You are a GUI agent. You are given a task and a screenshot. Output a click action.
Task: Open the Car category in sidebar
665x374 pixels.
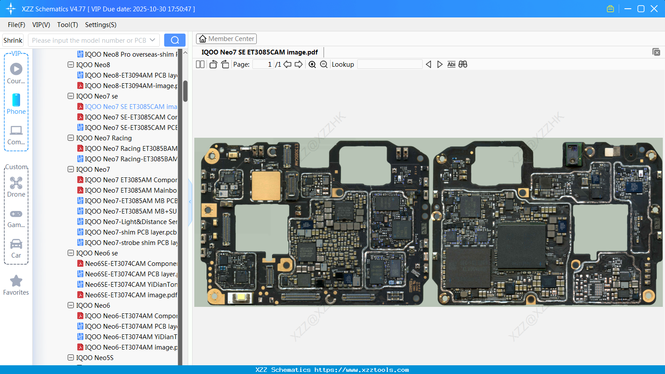pyautogui.click(x=16, y=248)
